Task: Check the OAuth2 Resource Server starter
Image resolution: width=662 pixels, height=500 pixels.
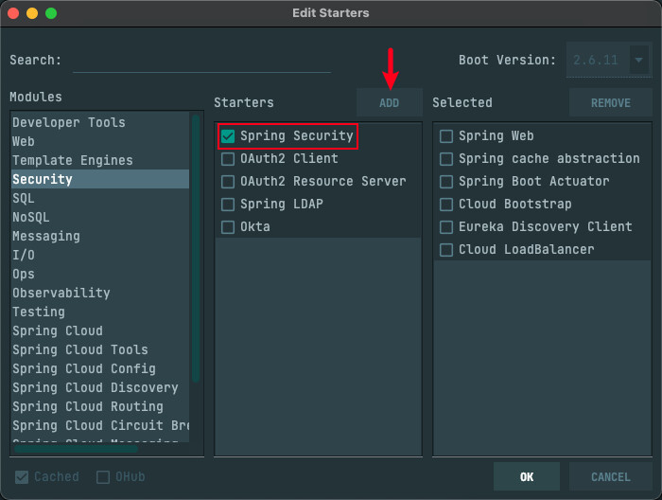Action: 228,182
